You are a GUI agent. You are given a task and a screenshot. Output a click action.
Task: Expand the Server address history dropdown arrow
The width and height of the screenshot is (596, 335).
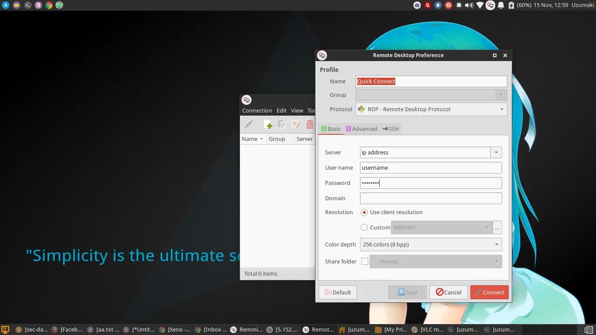(x=496, y=152)
